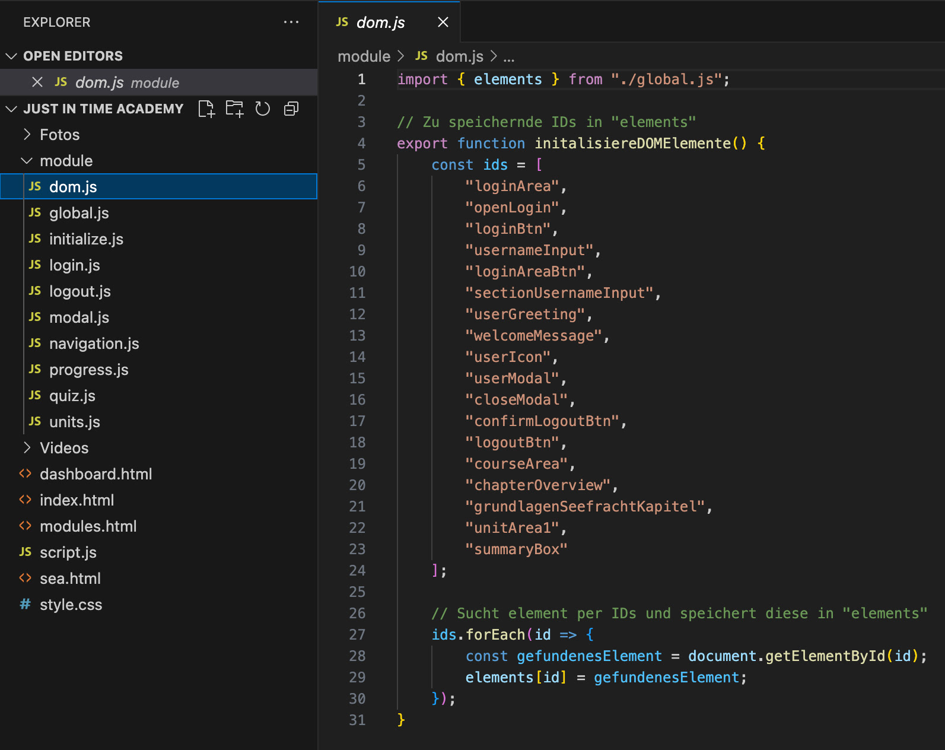Click the breadcrumb ellipsis symbol segment
This screenshot has width=945, height=750.
coord(509,58)
